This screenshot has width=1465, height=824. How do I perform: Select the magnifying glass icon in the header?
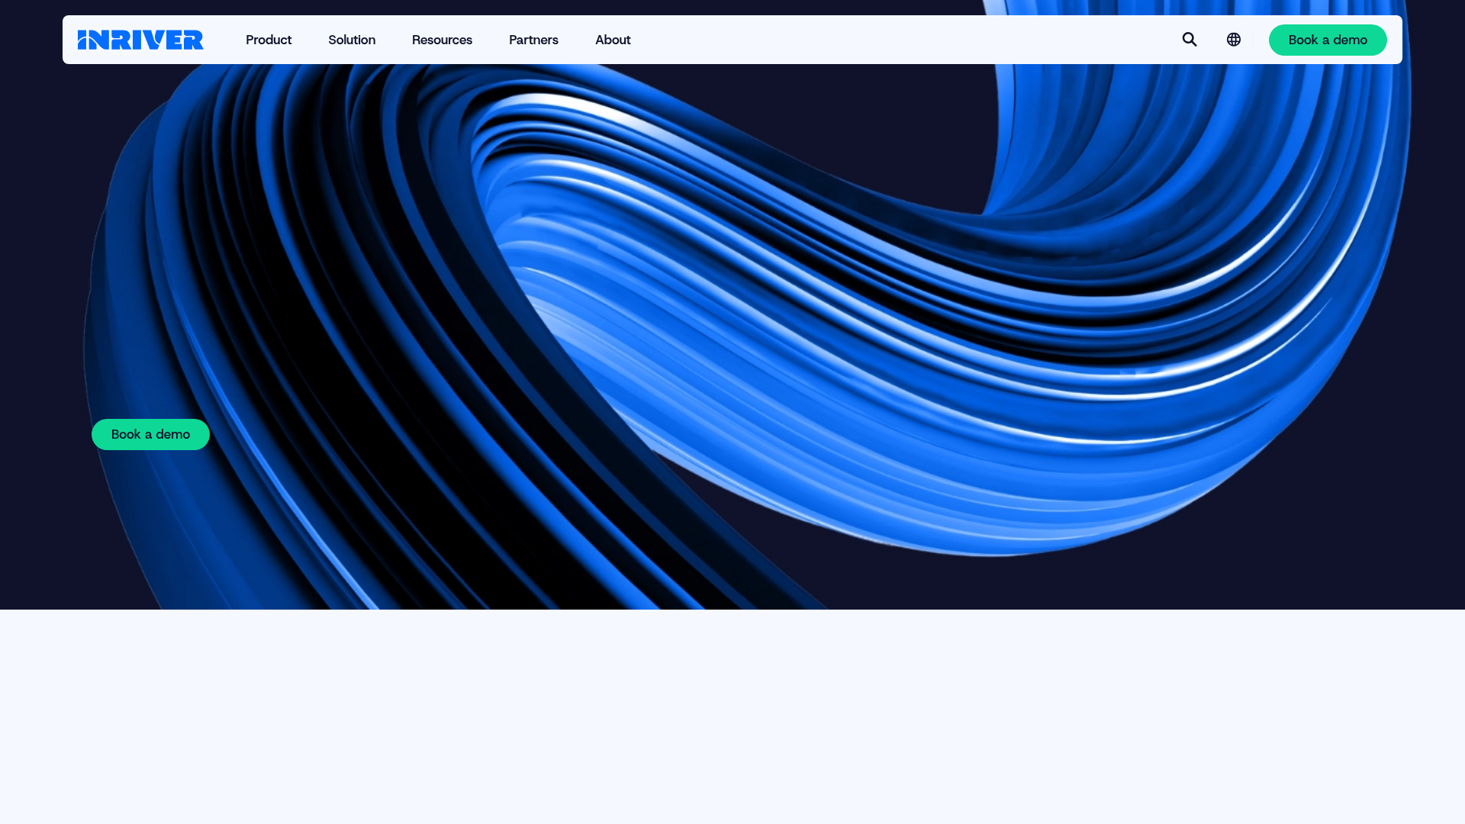tap(1189, 39)
